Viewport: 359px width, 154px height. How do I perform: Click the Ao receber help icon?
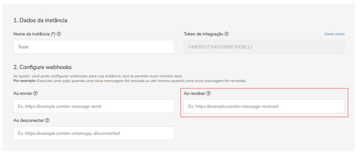click(208, 93)
